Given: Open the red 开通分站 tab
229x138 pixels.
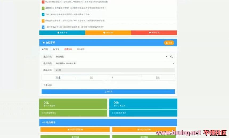Looking at the screenshot, I should [x=68, y=49].
